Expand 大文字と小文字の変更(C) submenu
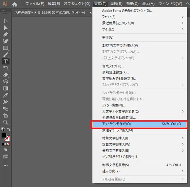 pyautogui.click(x=139, y=111)
